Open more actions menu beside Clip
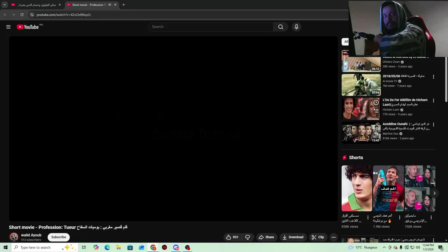The height and width of the screenshot is (252, 448). tap(334, 237)
